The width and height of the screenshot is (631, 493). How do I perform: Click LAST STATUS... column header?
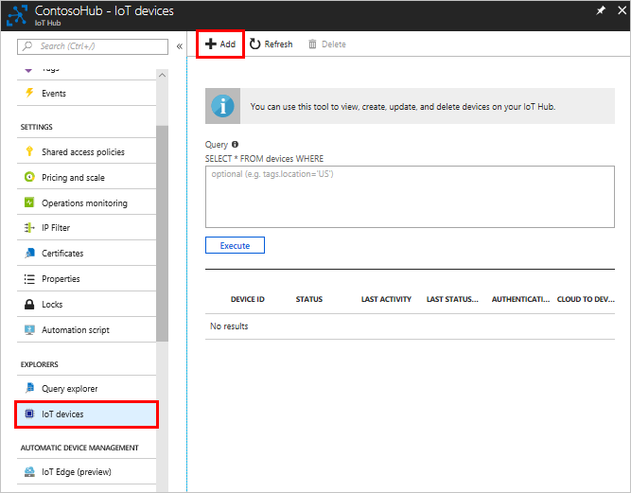click(x=452, y=299)
